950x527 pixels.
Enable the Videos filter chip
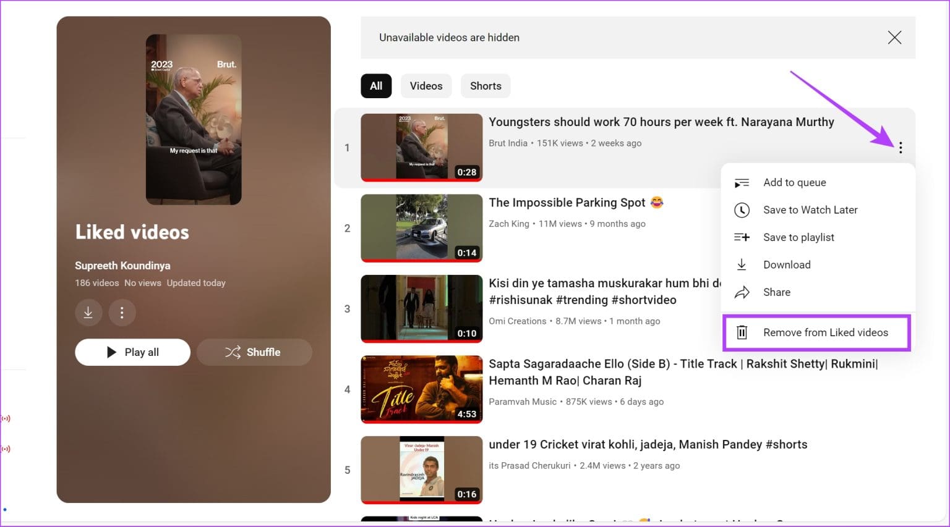[426, 86]
